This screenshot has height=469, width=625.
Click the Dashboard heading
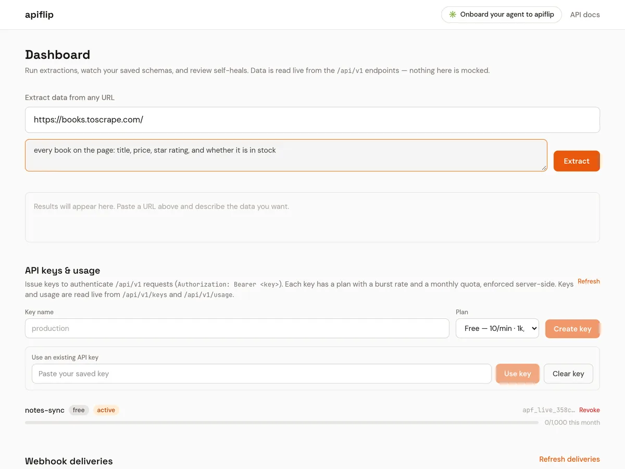coord(57,55)
